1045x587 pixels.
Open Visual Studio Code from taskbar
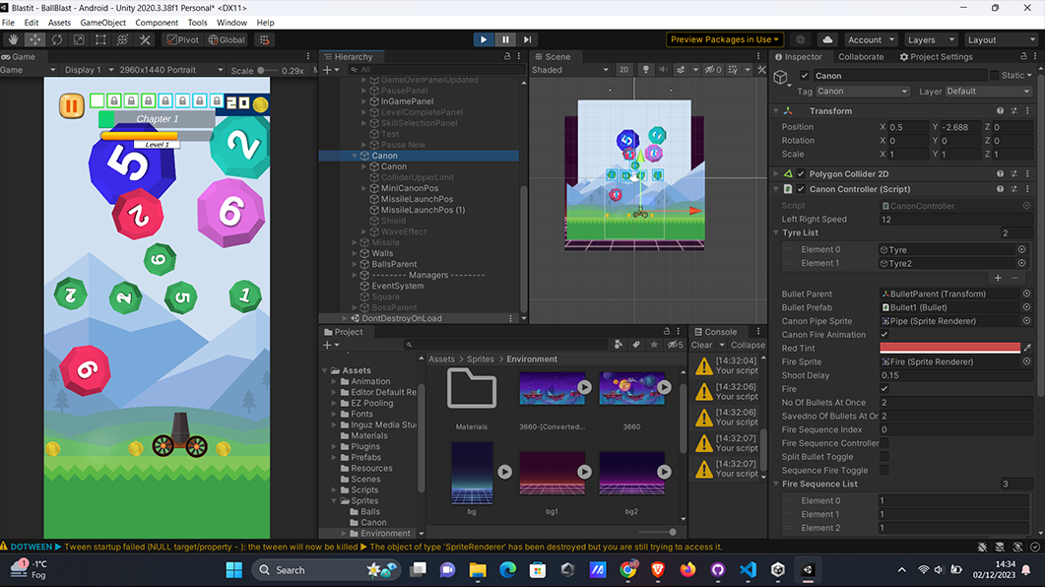(747, 569)
